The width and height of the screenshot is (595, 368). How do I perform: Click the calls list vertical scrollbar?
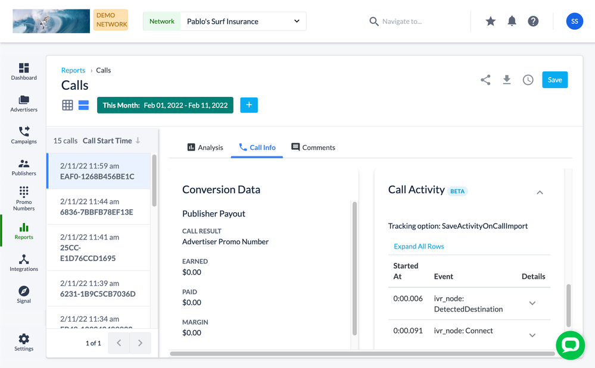point(154,180)
